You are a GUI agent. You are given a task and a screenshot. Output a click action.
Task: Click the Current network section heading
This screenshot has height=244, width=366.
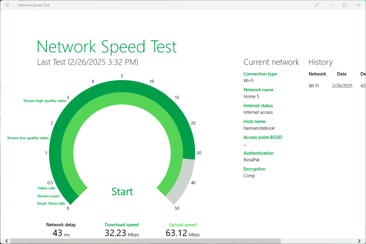(x=271, y=62)
